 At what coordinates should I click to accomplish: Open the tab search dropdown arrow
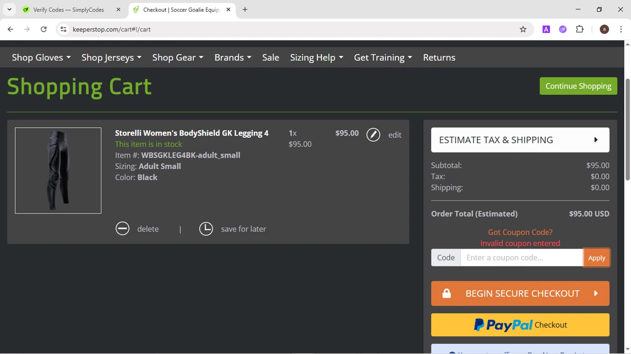[9, 10]
